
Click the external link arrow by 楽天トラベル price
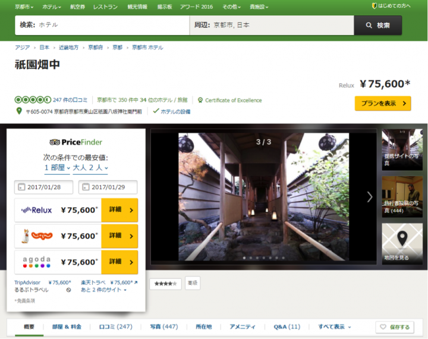tap(136, 282)
